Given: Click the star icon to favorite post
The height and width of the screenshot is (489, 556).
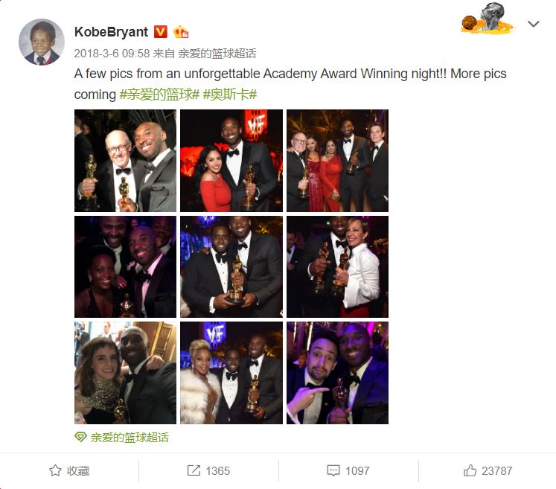Looking at the screenshot, I should click(x=55, y=470).
